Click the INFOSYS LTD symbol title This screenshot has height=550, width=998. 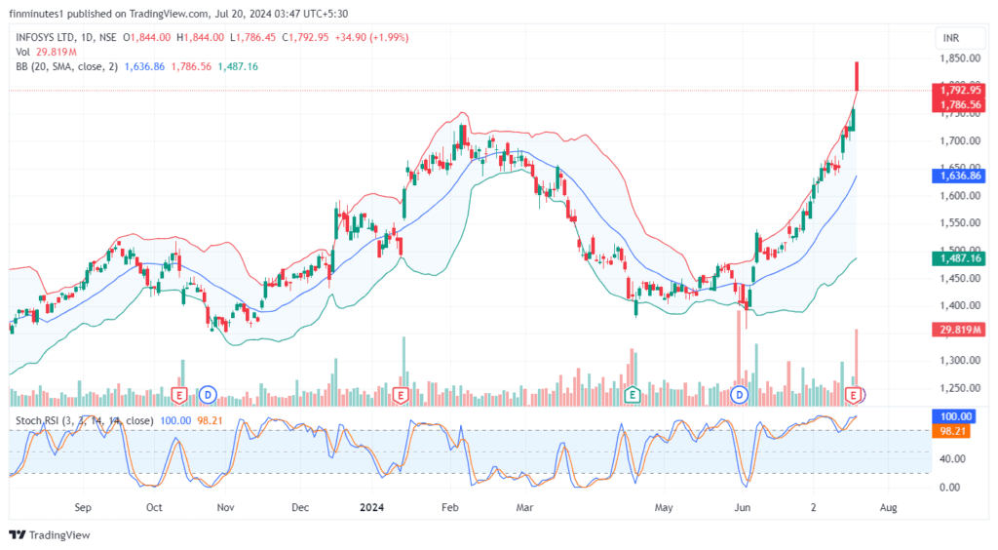click(x=44, y=38)
